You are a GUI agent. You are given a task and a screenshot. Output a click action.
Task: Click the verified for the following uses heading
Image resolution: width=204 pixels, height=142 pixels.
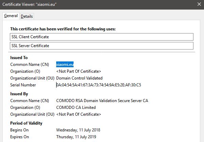pos(63,29)
